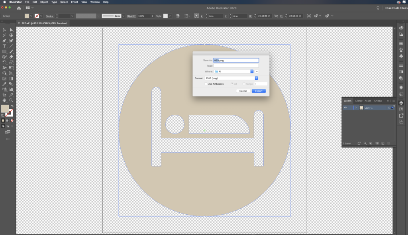Open the Eraser tool

pos(11,57)
